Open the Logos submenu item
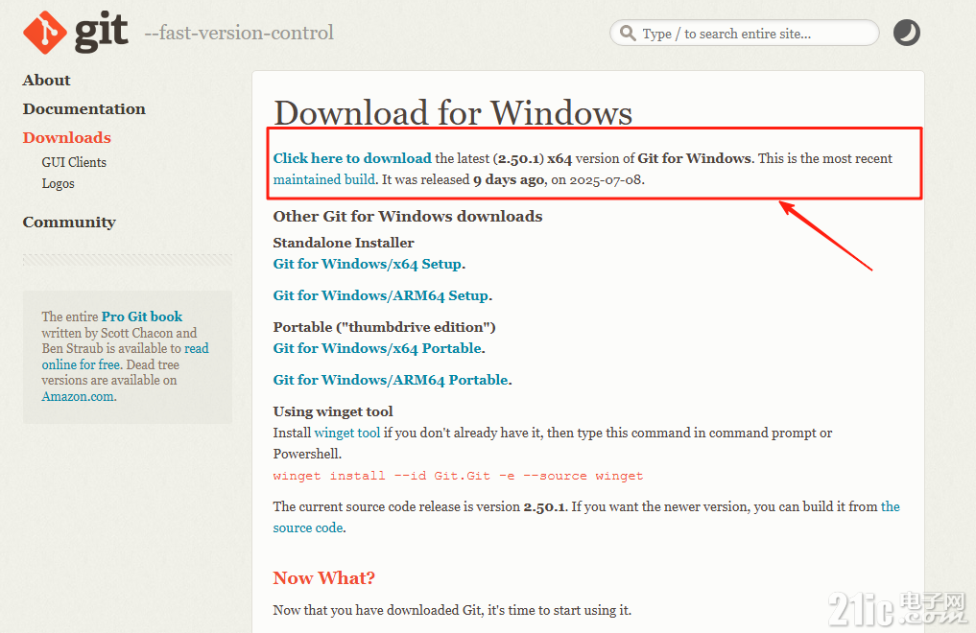The image size is (976, 633). [58, 183]
